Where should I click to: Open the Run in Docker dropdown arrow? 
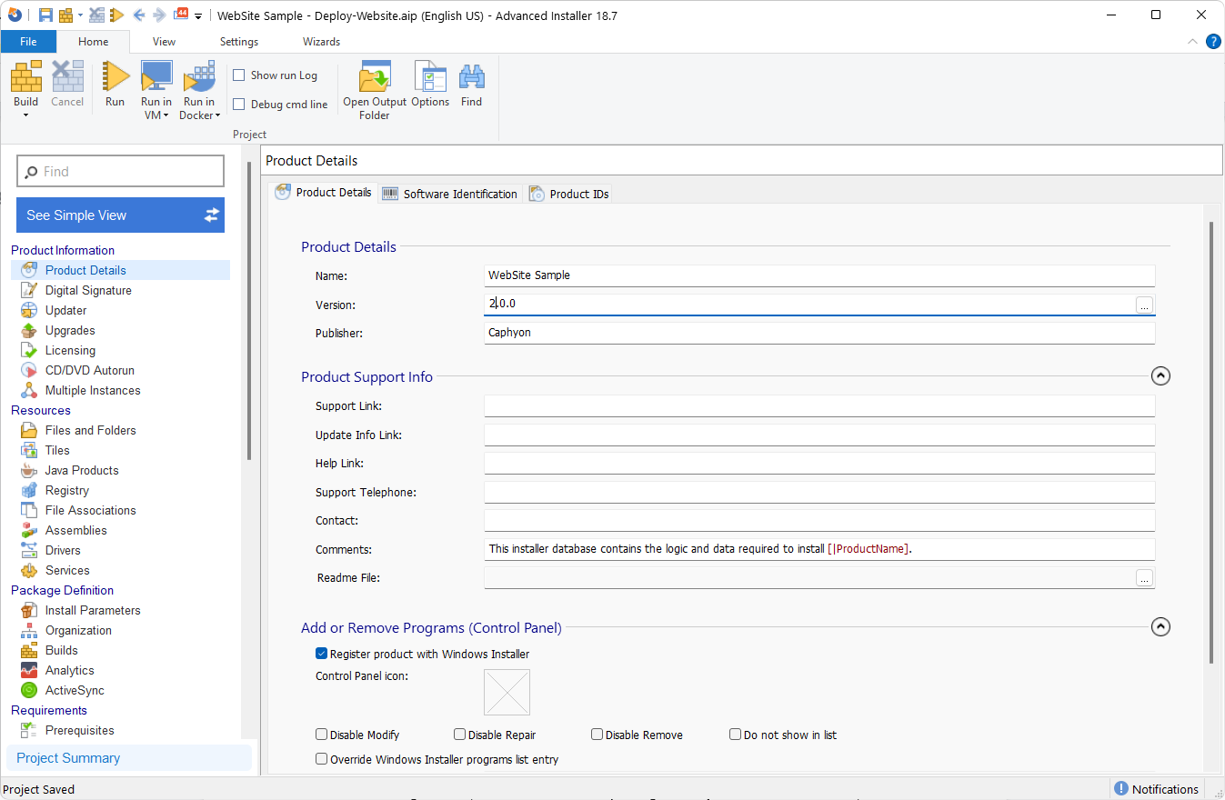pyautogui.click(x=217, y=116)
